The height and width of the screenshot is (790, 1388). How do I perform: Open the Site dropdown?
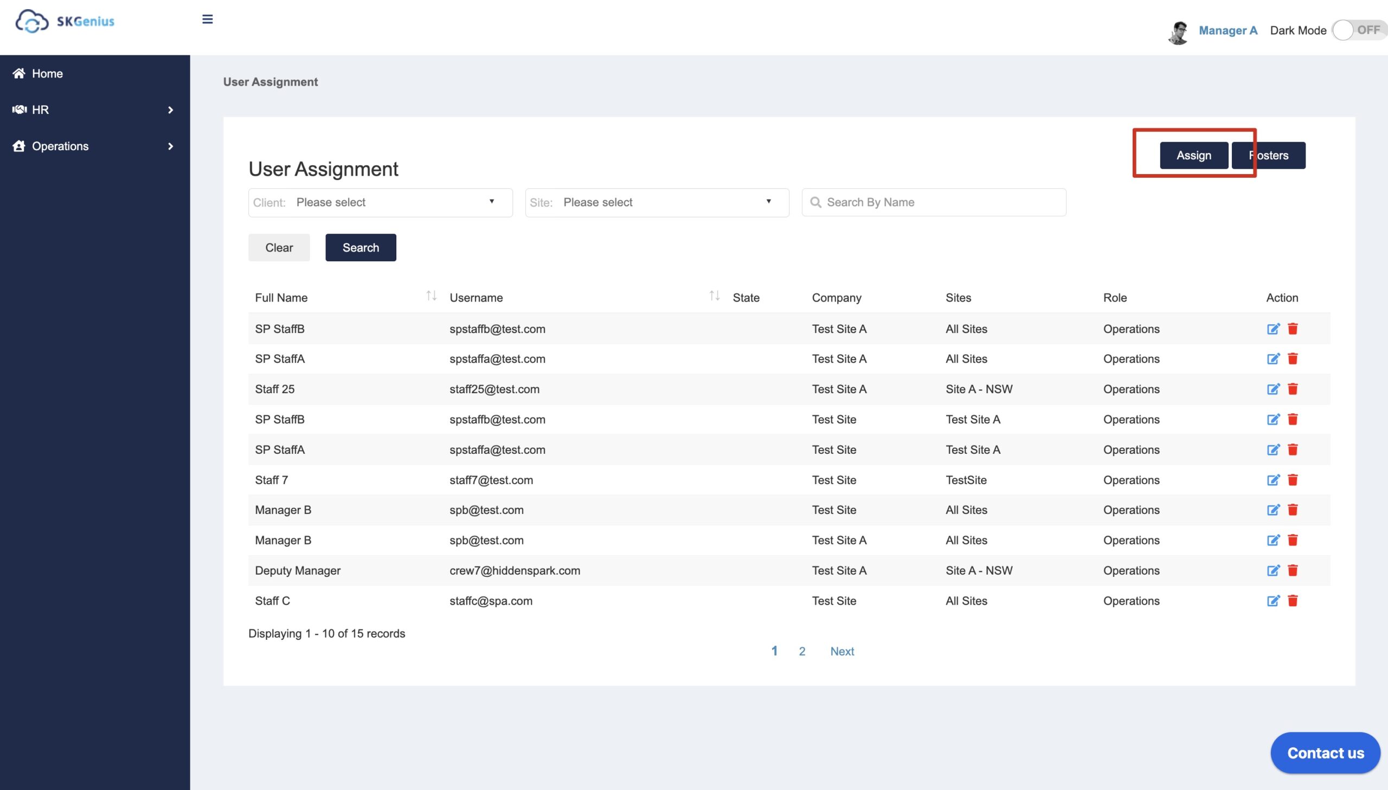tap(657, 202)
